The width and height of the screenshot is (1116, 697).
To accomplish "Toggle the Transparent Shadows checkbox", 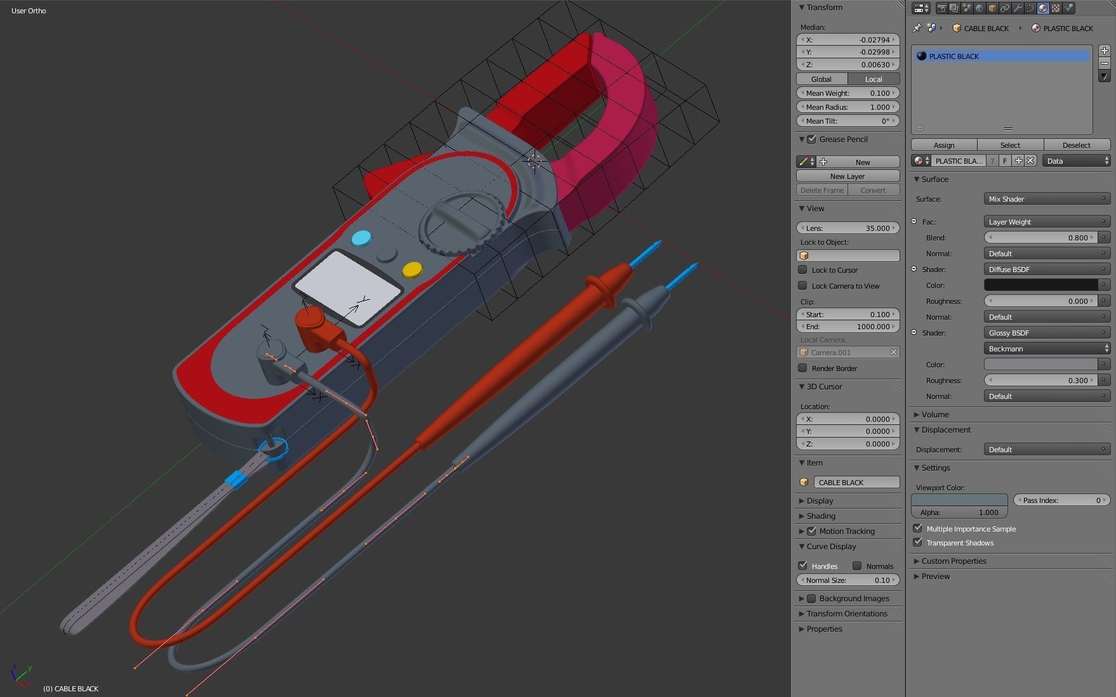I will 918,542.
